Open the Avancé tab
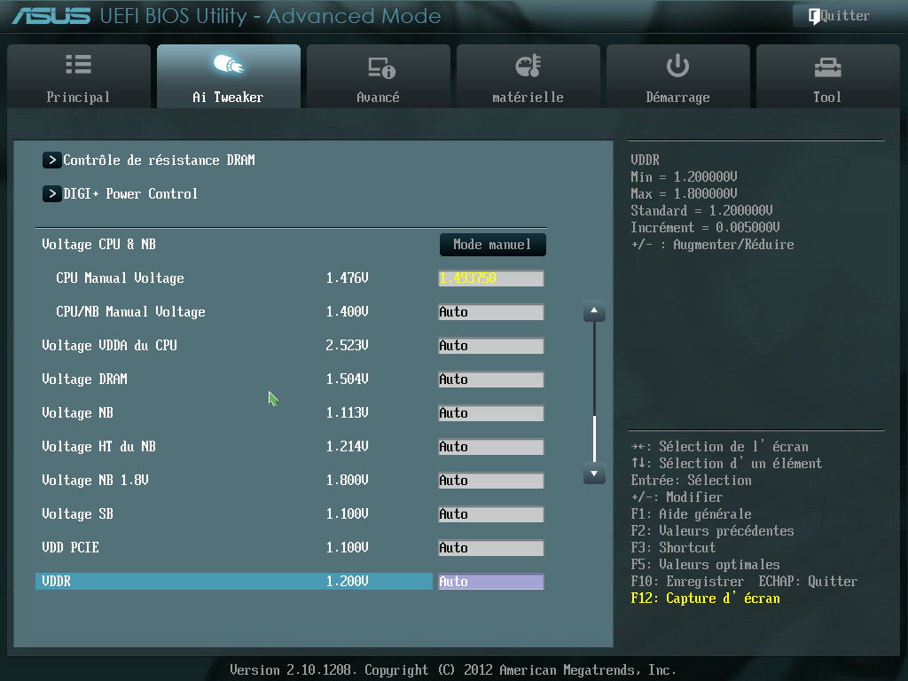 (x=378, y=76)
